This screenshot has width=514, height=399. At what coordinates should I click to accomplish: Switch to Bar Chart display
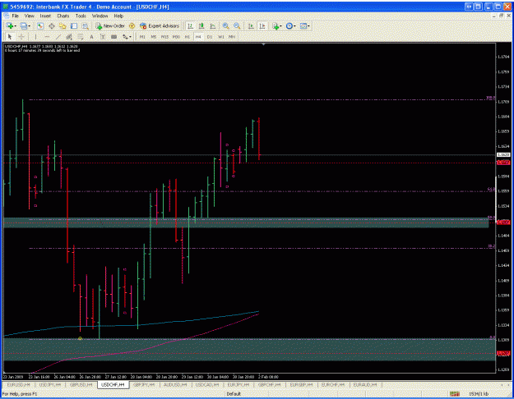(190, 25)
